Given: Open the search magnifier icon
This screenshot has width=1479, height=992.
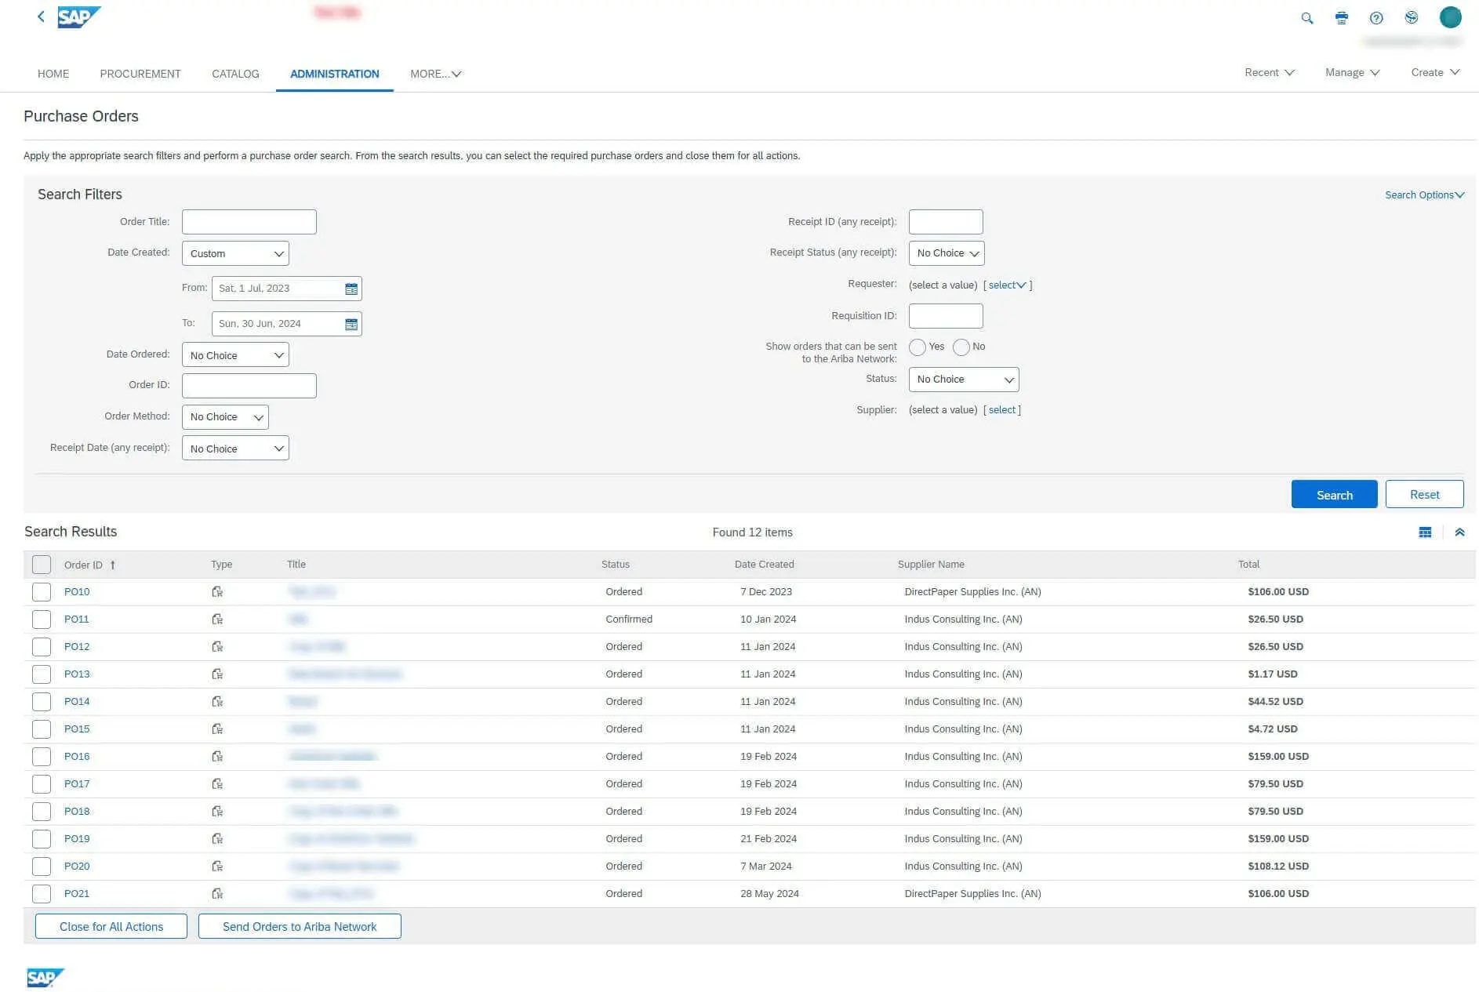Looking at the screenshot, I should (x=1306, y=18).
